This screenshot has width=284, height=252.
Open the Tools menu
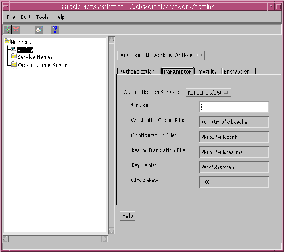tap(42, 17)
